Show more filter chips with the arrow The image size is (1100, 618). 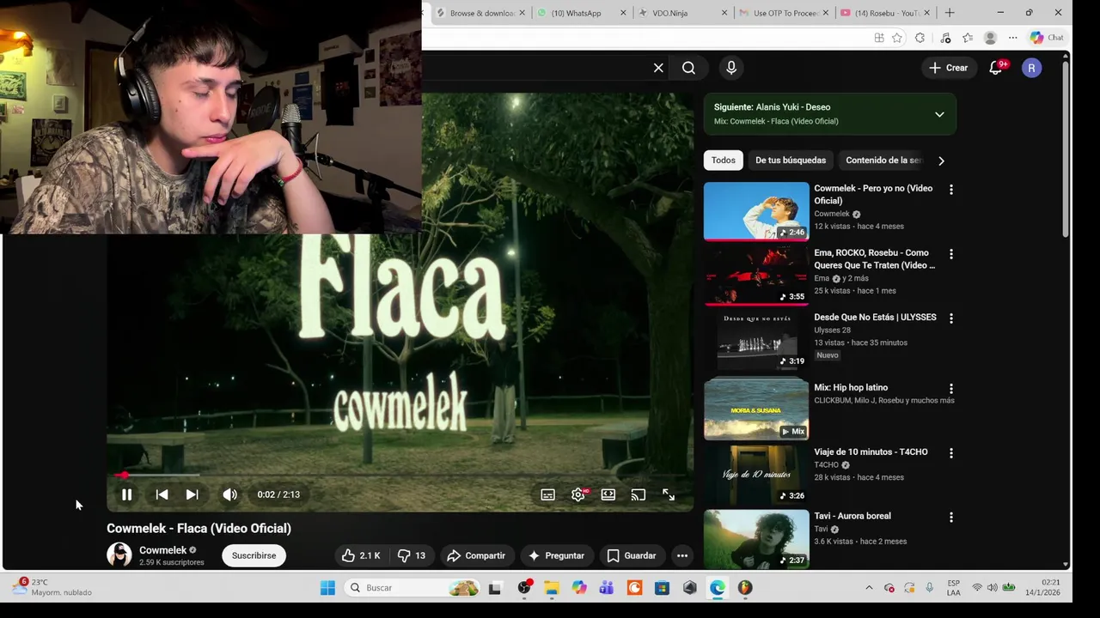pyautogui.click(x=941, y=161)
